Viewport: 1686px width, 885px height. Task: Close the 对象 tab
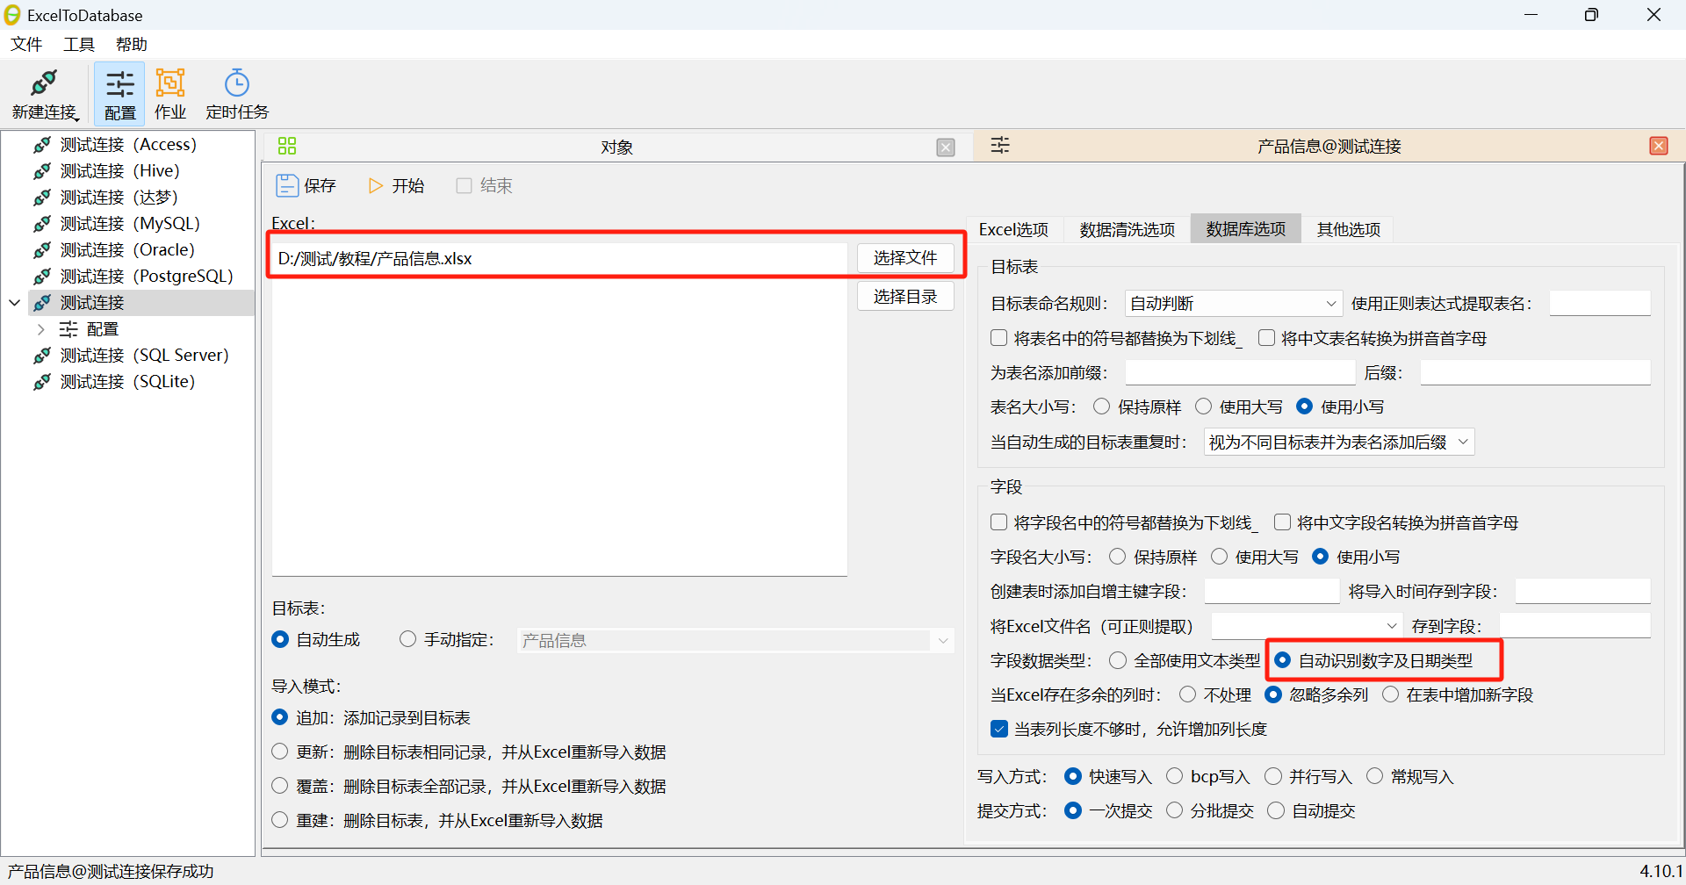946,147
